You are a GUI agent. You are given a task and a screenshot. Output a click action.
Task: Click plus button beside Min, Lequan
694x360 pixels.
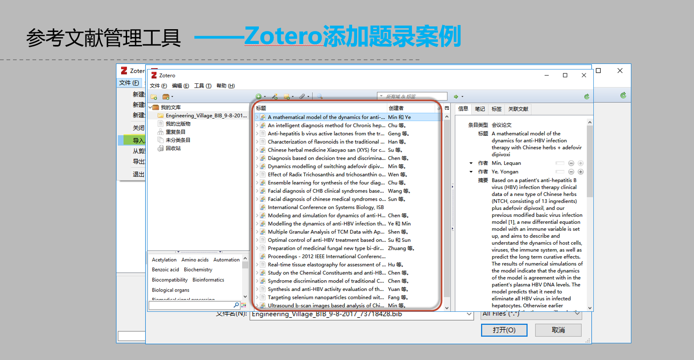coord(580,163)
